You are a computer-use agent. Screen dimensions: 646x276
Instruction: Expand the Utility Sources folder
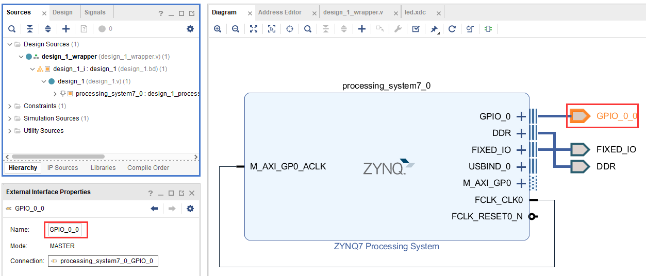click(10, 131)
